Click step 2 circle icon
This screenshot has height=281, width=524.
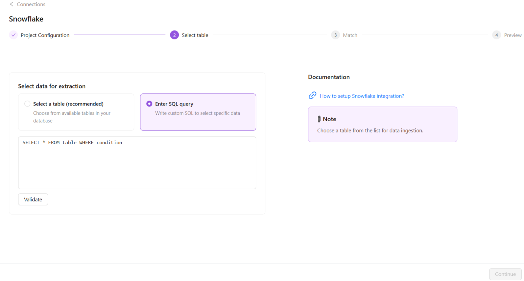174,35
